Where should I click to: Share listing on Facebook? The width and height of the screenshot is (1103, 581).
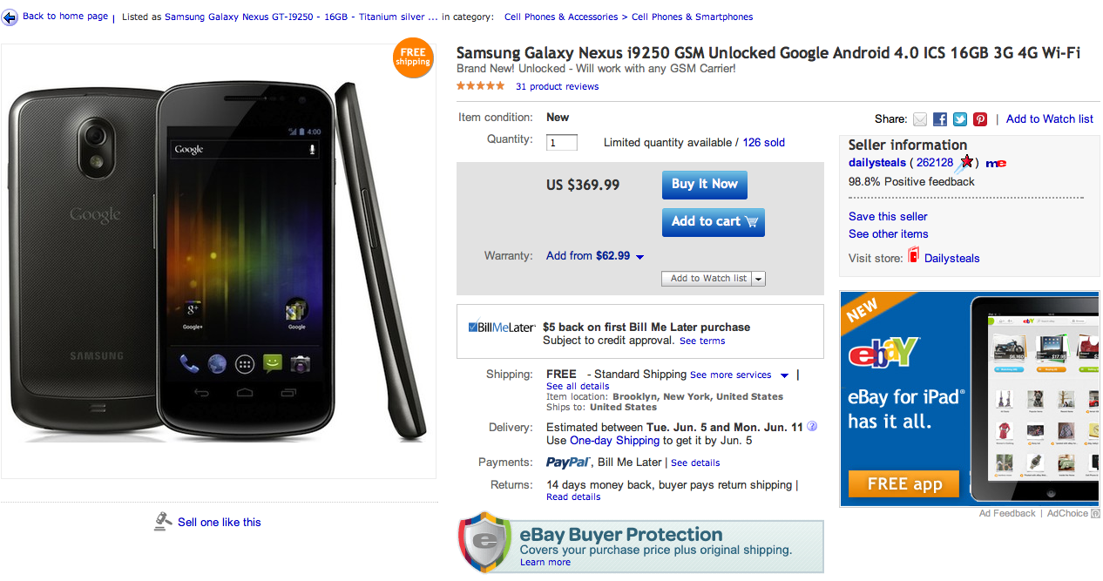pyautogui.click(x=940, y=119)
